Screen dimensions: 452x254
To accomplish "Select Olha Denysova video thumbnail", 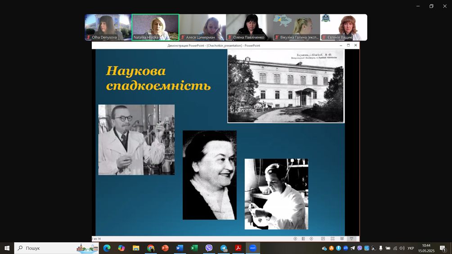I will click(108, 27).
